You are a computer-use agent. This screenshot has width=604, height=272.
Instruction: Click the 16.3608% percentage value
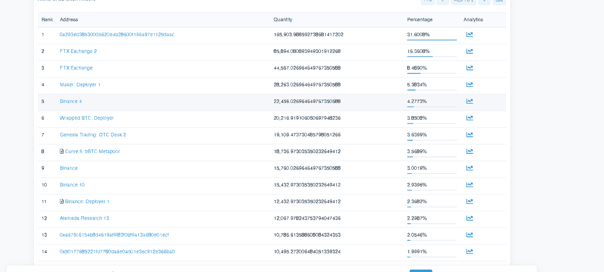coord(418,51)
